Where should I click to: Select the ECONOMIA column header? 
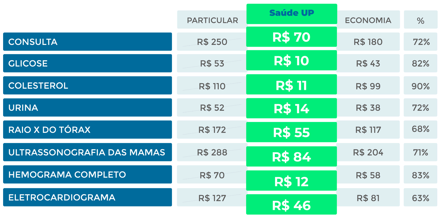click(368, 20)
